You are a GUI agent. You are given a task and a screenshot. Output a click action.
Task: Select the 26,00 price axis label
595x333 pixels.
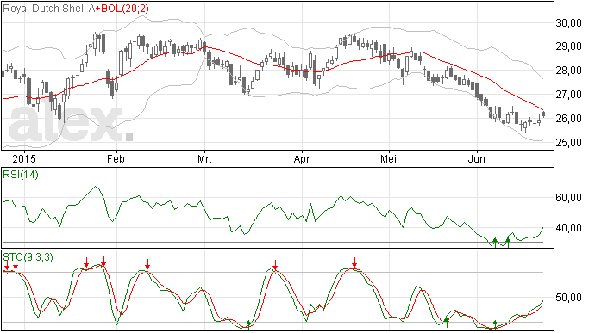568,119
